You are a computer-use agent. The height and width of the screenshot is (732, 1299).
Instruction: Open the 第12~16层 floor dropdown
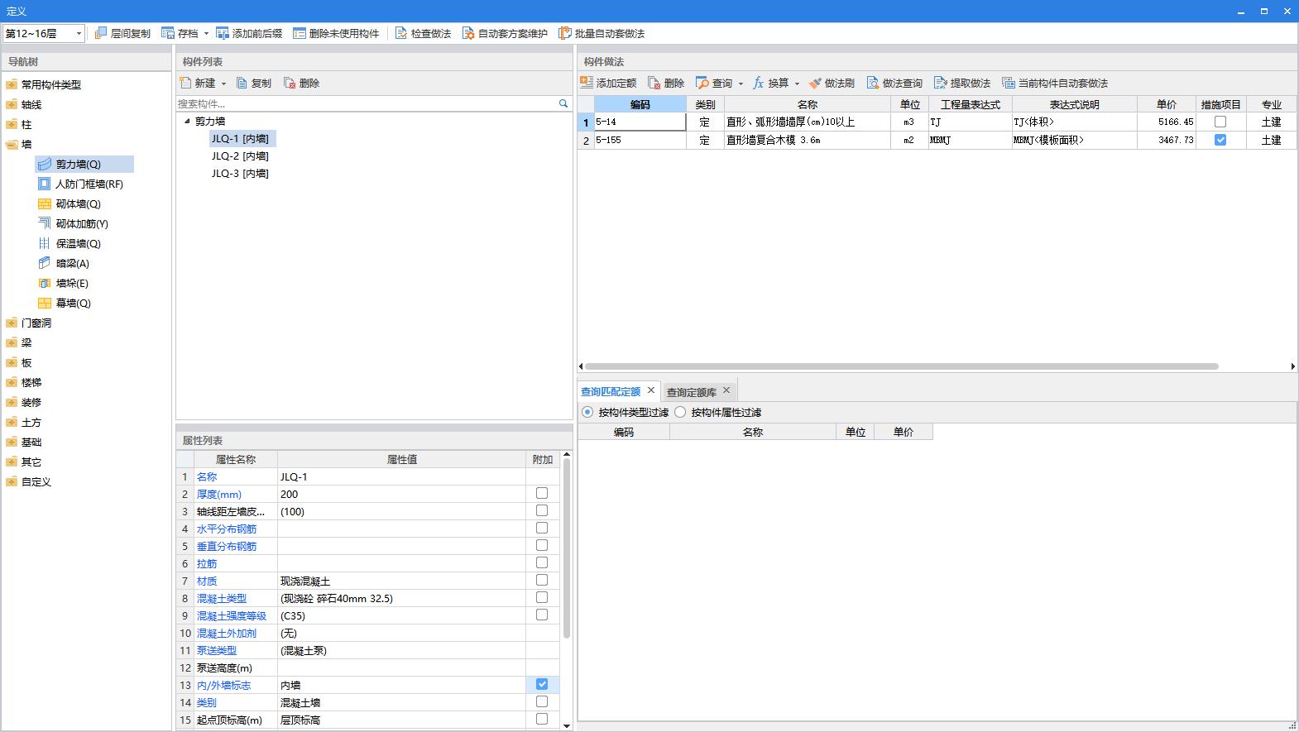79,33
